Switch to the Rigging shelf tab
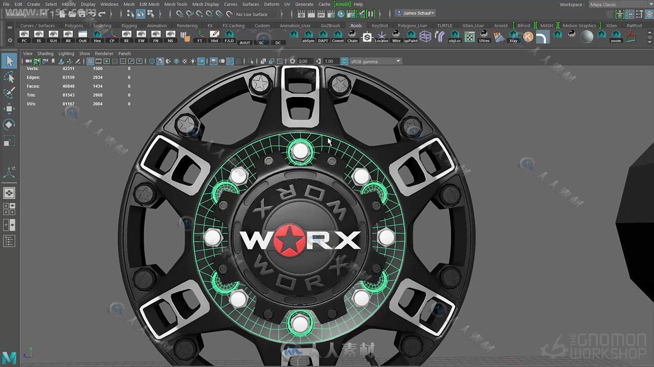 129,25
